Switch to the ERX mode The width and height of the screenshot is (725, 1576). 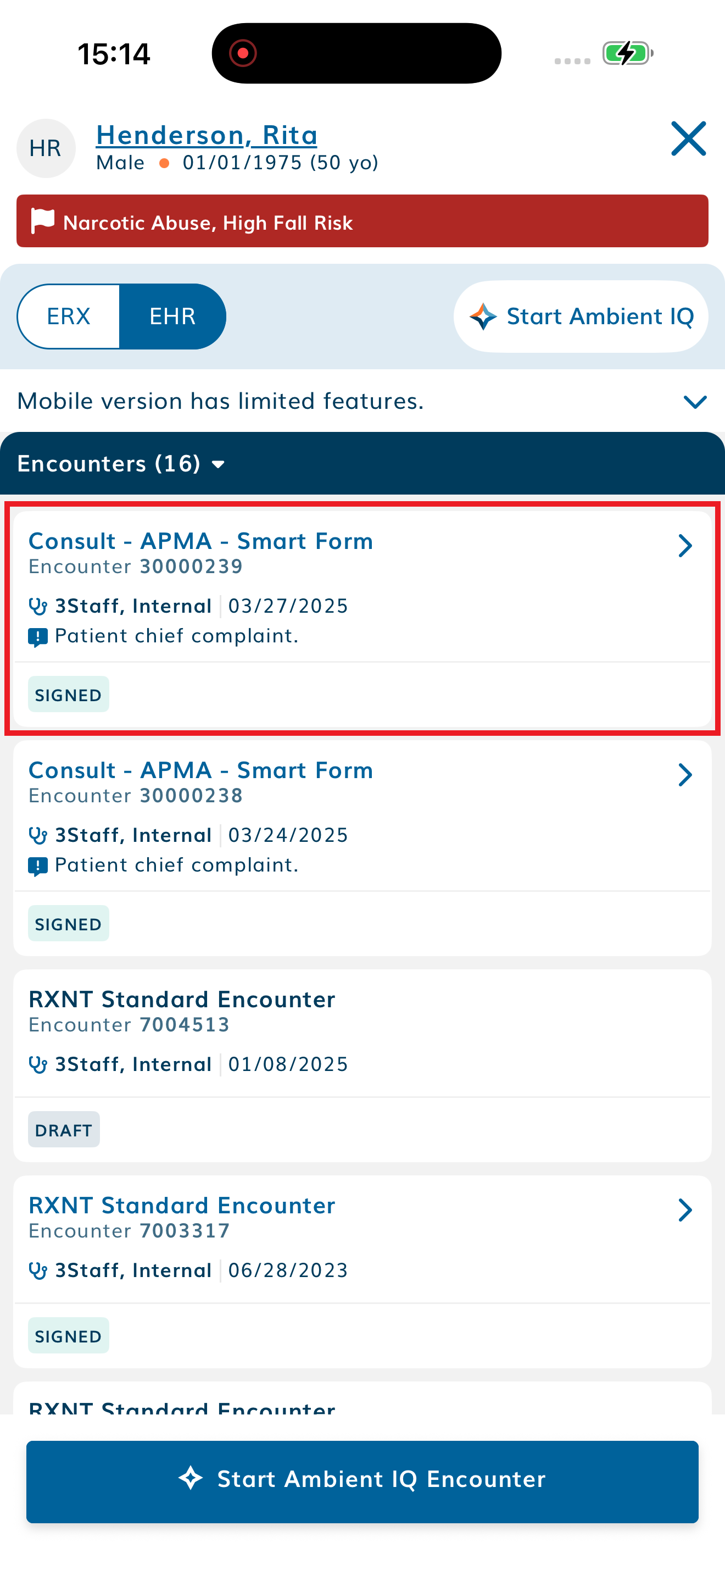pyautogui.click(x=69, y=317)
